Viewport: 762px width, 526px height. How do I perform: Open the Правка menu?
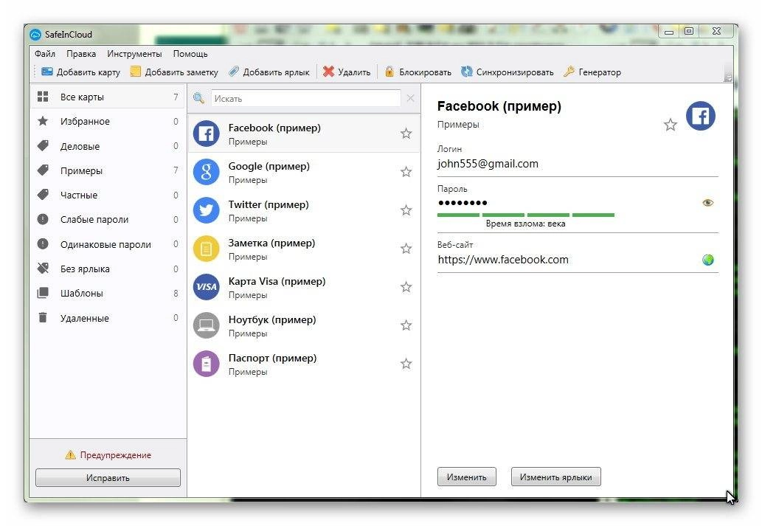pos(81,54)
